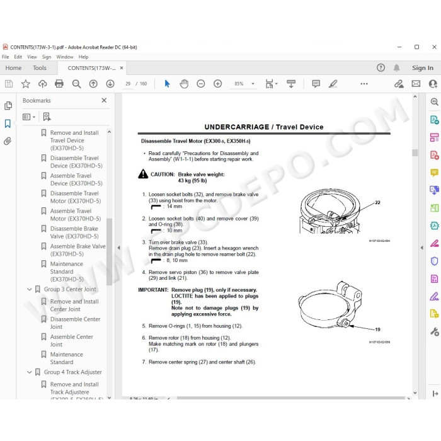
Task: Open the right pane search icon
Action: pos(434,101)
